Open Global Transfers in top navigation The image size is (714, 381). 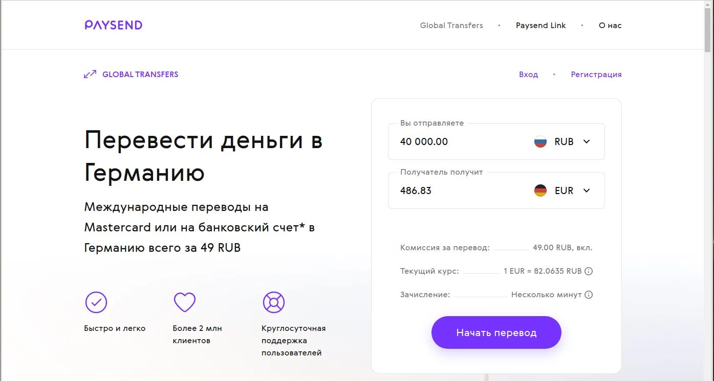pos(451,26)
